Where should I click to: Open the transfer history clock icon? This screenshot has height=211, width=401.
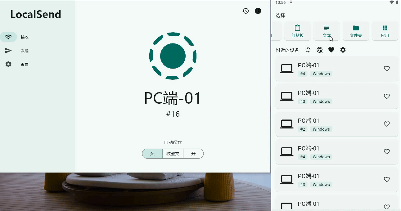(x=246, y=11)
